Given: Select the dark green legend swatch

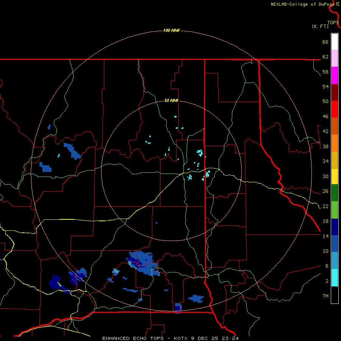Looking at the screenshot, I should tap(335, 193).
